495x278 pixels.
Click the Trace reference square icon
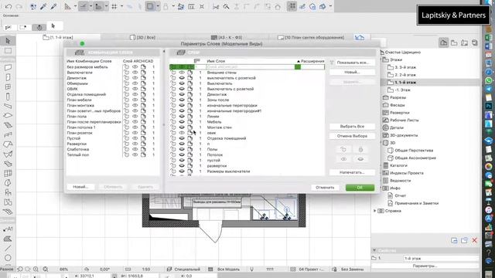pos(150,6)
